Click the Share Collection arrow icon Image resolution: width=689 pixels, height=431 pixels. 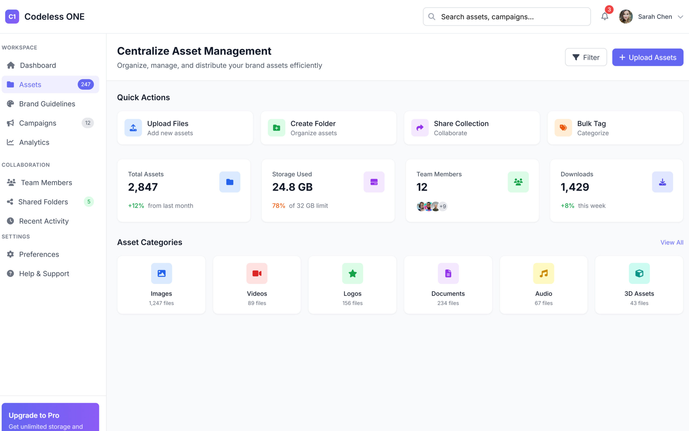[x=420, y=128]
